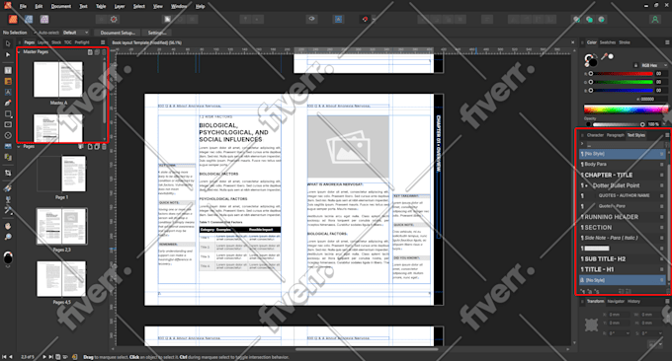The width and height of the screenshot is (672, 361).
Task: Select the Rectangle shape tool
Action: pos(8,113)
